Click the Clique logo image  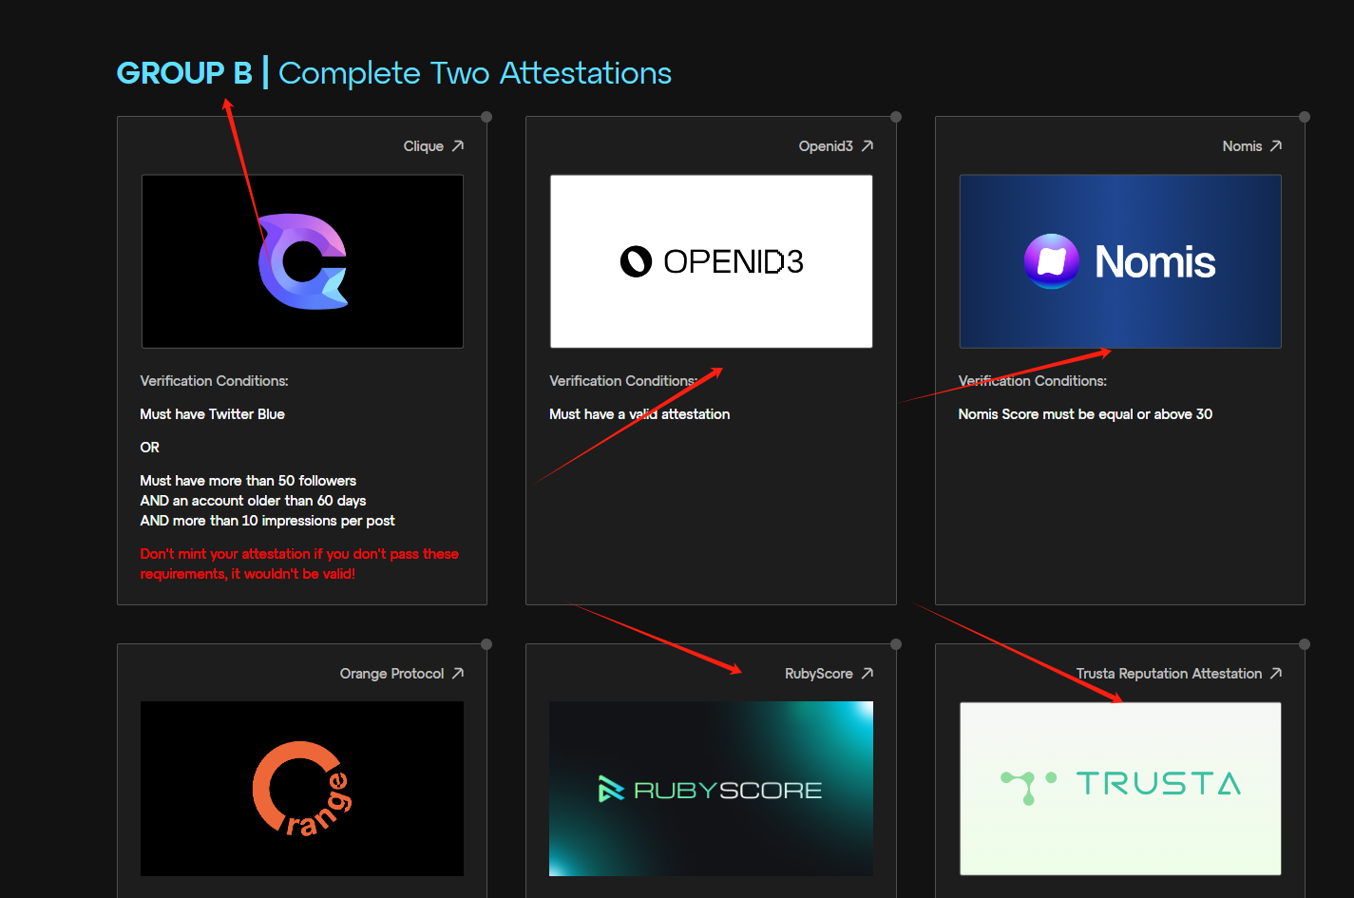point(302,261)
